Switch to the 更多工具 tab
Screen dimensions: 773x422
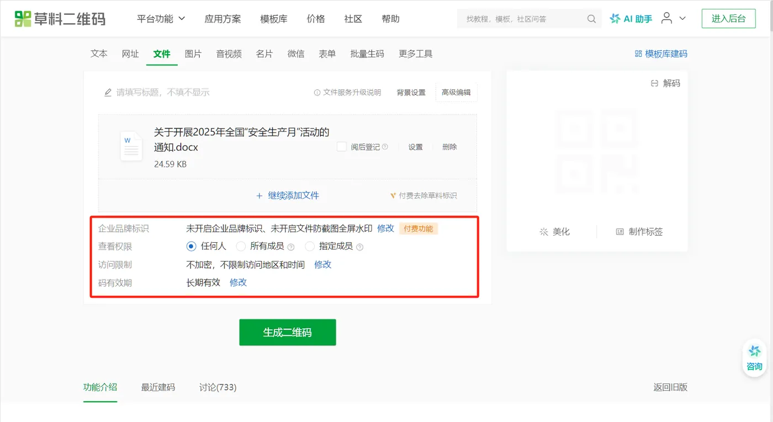tap(416, 54)
